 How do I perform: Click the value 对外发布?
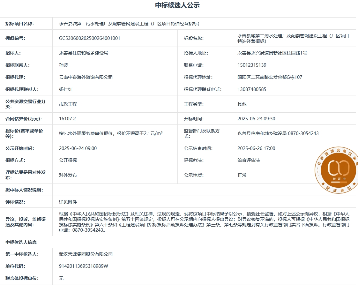point(68,175)
